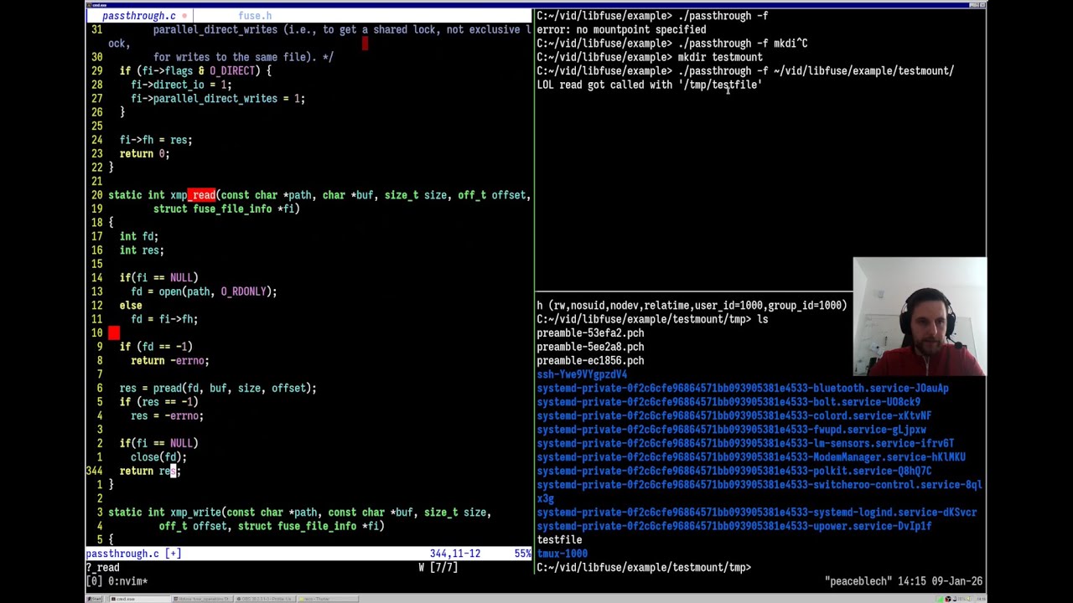The height and width of the screenshot is (603, 1073).
Task: Click 'preamble-ec1856.pch' in the terminal listing
Action: (x=590, y=361)
